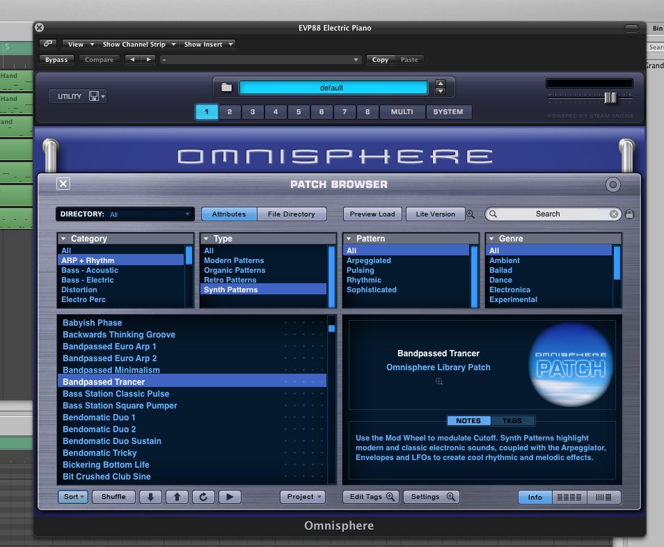Click the round button at Patch Browser top right
664x547 pixels.
(612, 184)
